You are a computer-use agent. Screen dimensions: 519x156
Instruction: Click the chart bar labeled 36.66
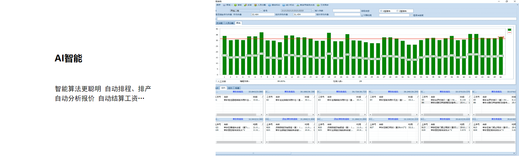tap(329, 54)
